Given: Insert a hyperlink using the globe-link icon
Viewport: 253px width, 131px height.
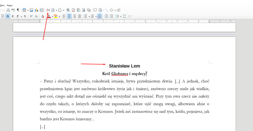Looking at the screenshot, I should pyautogui.click(x=68, y=10).
